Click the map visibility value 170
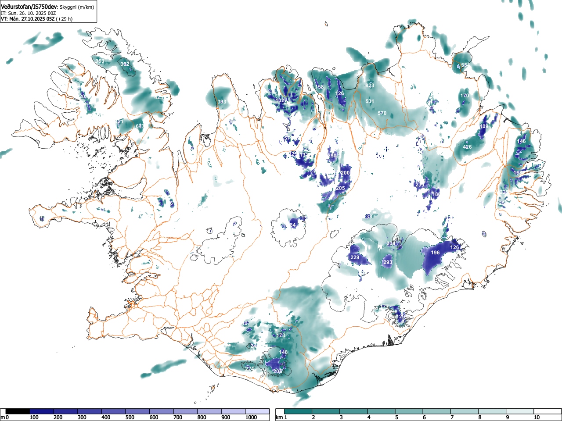This screenshot has width=562, height=421. pyautogui.click(x=465, y=96)
